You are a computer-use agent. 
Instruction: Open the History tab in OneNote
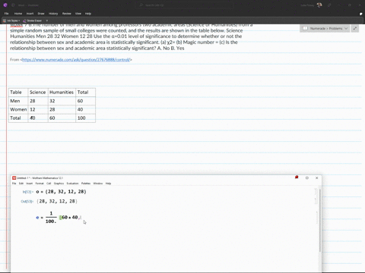pyautogui.click(x=53, y=14)
